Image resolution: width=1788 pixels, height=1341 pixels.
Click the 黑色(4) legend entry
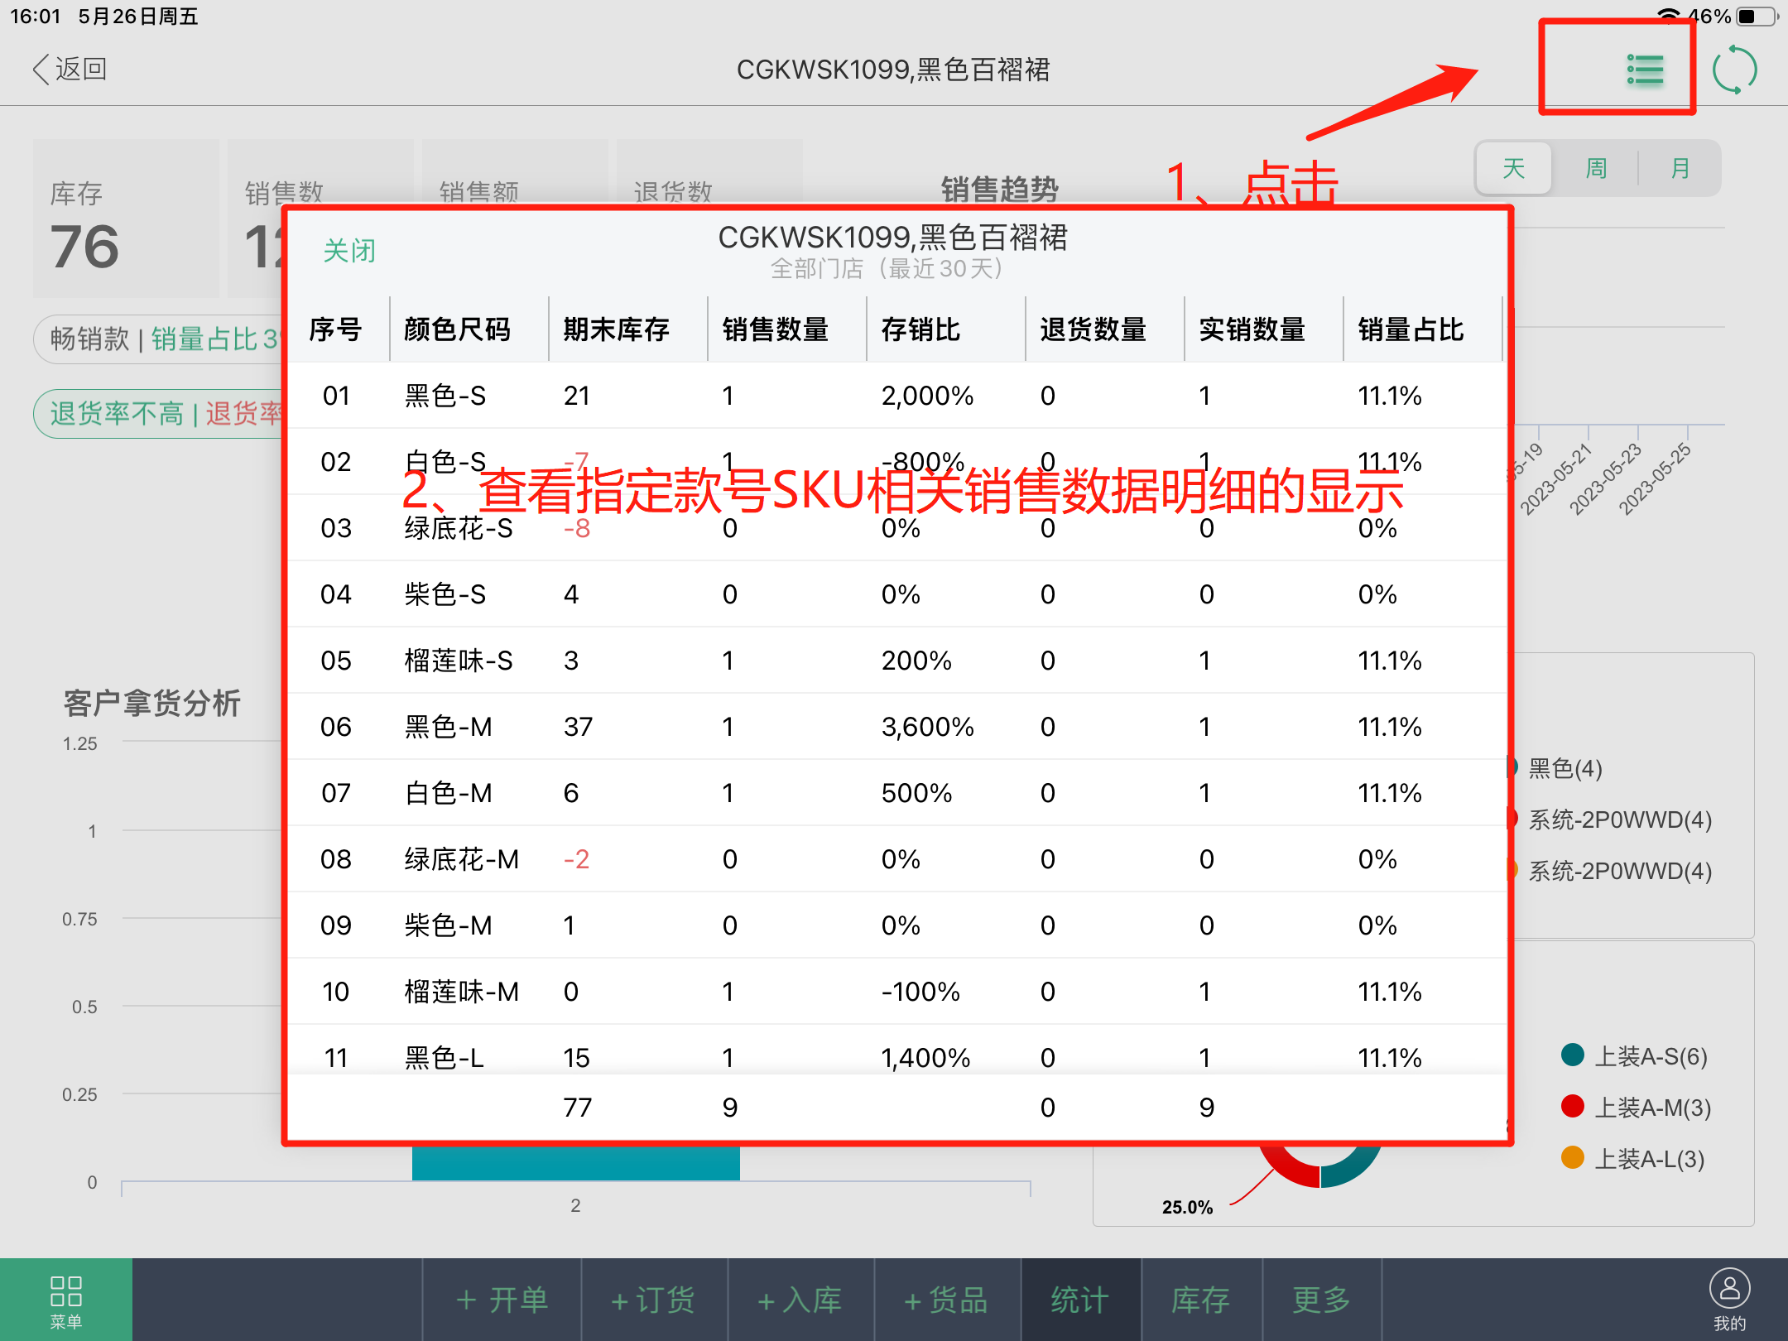coord(1564,768)
